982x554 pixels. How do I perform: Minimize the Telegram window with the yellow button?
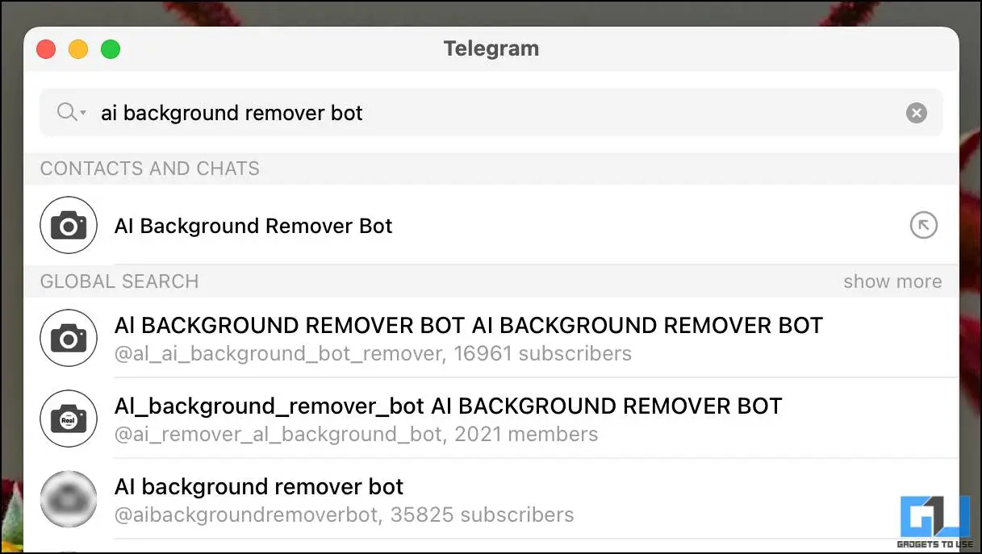pos(78,49)
